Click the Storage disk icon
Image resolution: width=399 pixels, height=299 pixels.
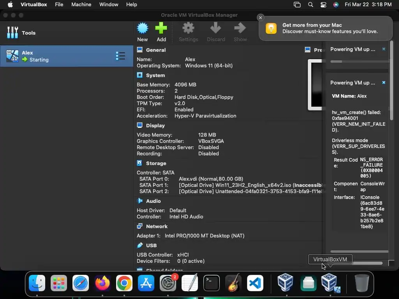point(140,163)
